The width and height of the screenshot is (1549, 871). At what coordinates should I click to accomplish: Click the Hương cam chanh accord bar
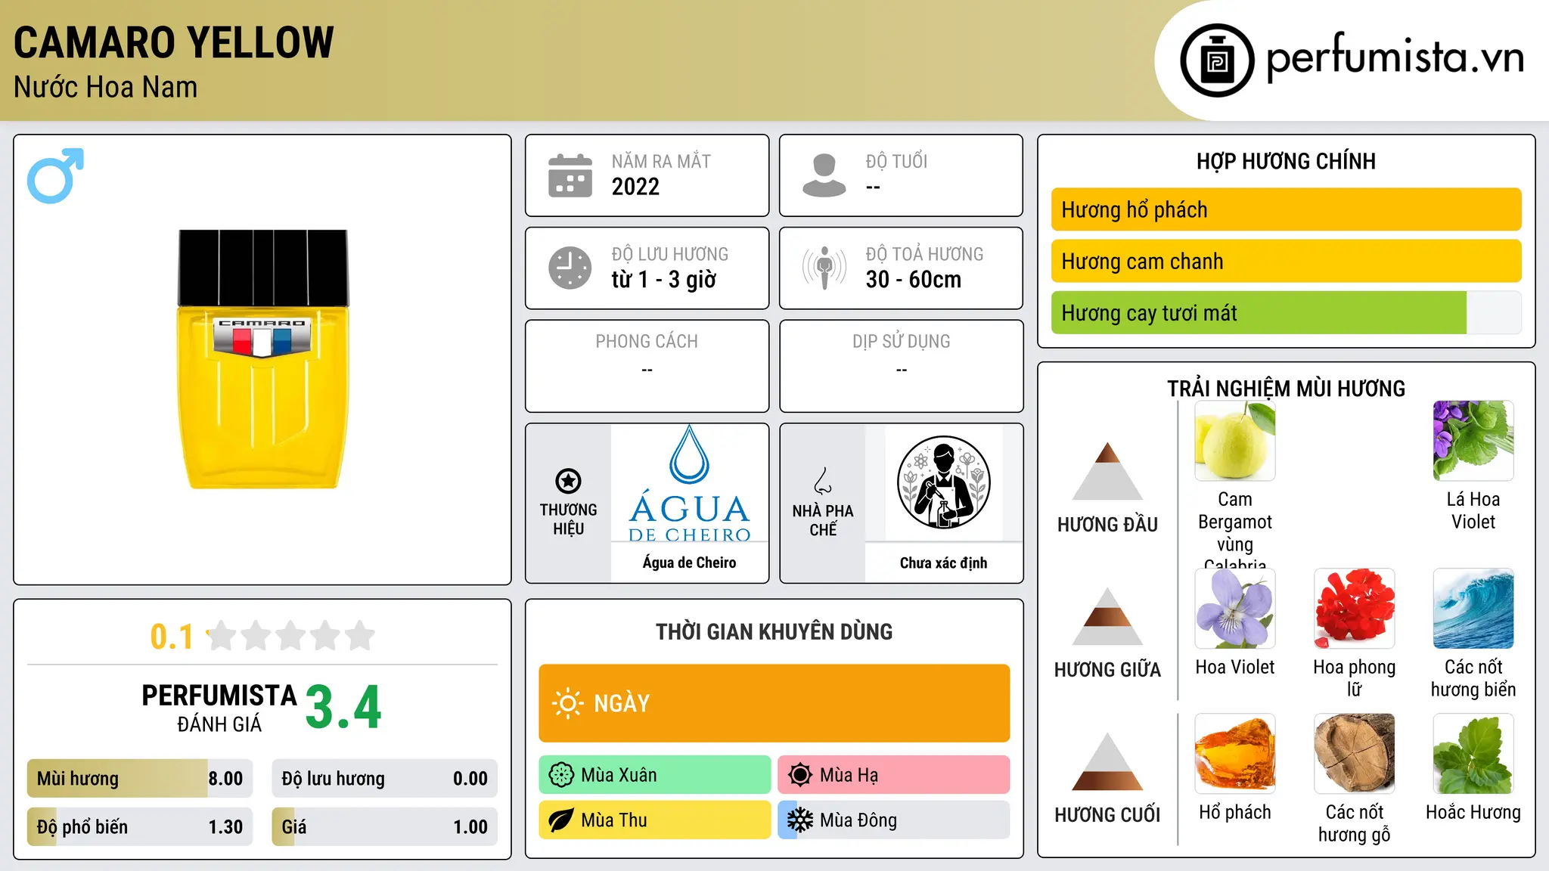tap(1287, 261)
